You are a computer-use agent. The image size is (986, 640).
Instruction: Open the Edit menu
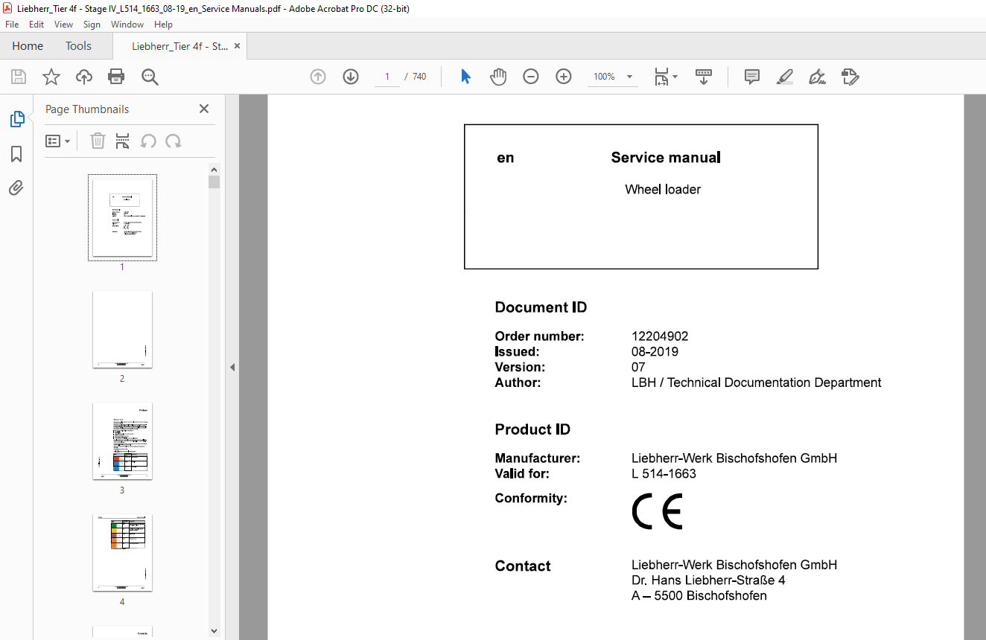36,25
